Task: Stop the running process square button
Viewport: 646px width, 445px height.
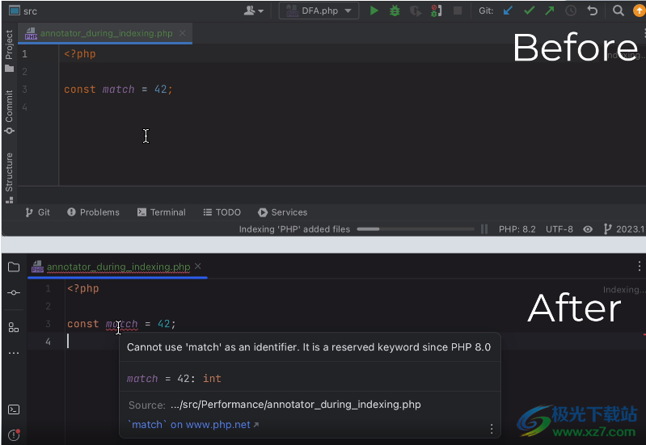Action: [458, 10]
